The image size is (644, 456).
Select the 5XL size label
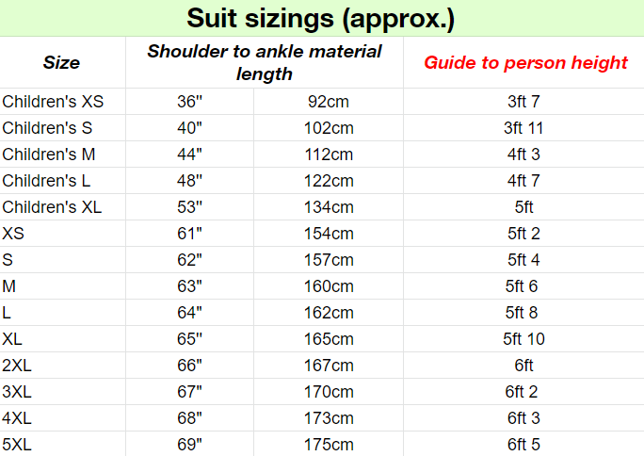point(17,445)
